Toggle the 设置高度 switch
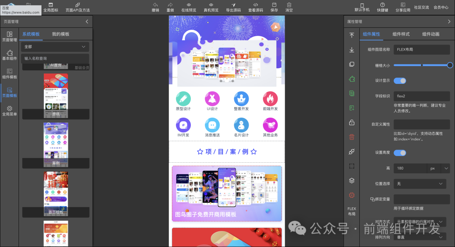Screen dimensions: 455x247 [x=399, y=153]
